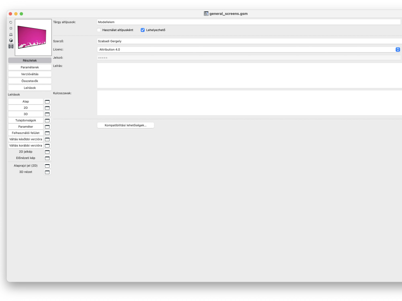Click the Tárgy altípusok field showing Modellelem

249,22
